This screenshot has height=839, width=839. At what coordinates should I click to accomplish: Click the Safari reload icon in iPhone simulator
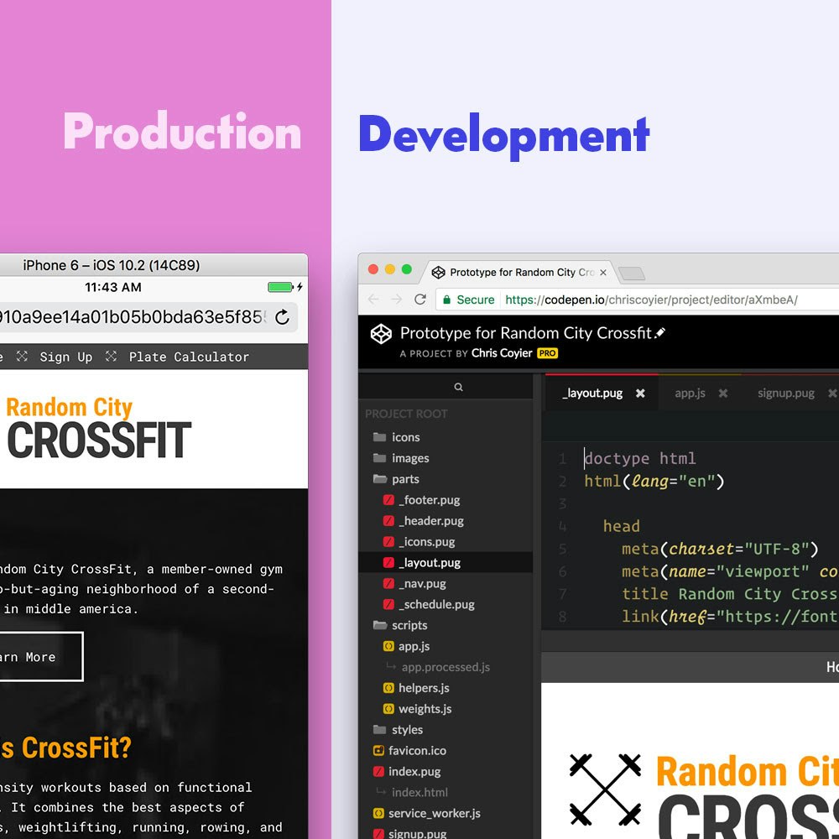(x=283, y=317)
